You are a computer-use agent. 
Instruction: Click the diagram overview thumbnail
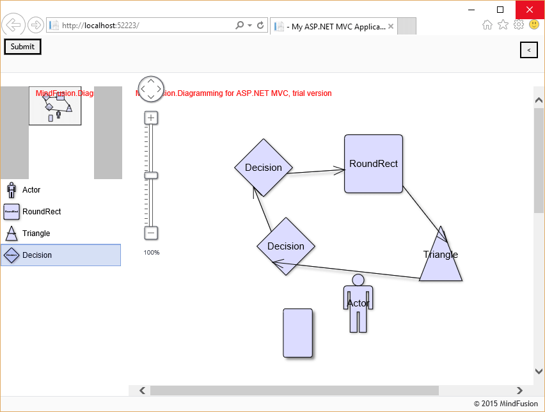click(x=55, y=106)
